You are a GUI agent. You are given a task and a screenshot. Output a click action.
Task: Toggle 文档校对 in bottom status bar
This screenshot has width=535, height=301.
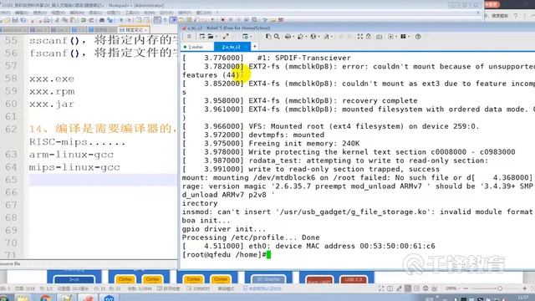click(x=197, y=288)
